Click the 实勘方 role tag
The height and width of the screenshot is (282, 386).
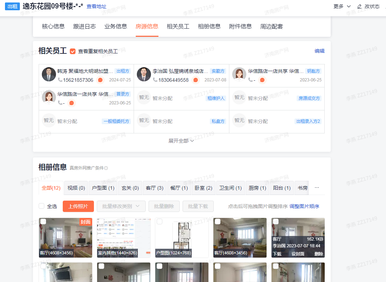point(218,71)
